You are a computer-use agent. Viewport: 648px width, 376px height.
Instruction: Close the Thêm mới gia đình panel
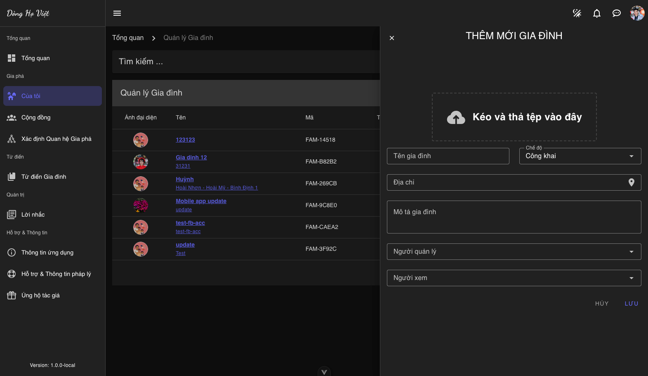pos(392,38)
